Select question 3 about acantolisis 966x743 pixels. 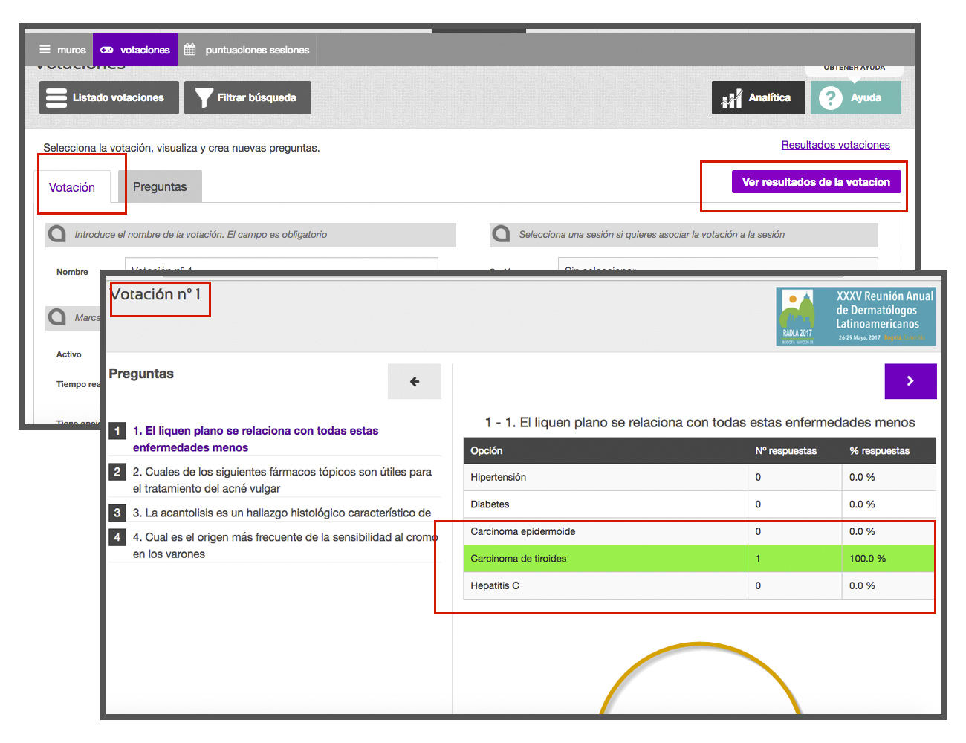tap(282, 513)
